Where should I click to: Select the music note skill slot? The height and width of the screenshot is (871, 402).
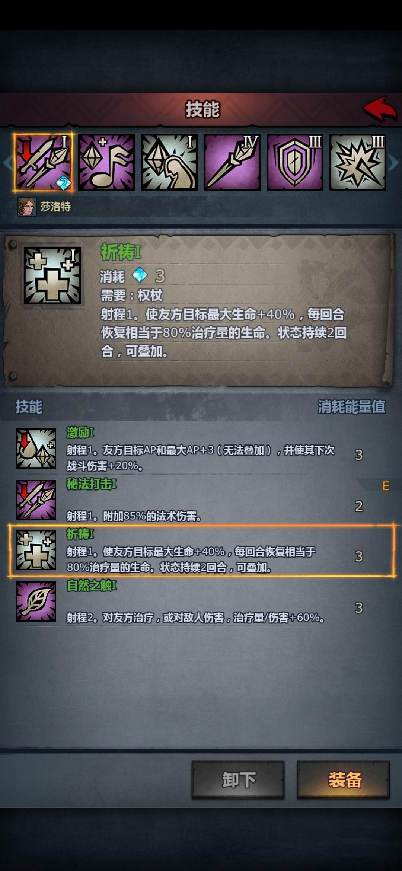pos(106,162)
